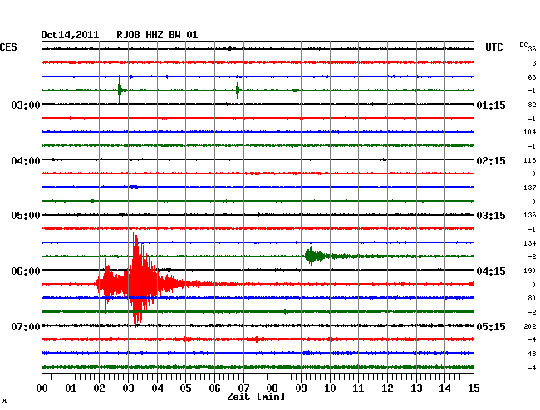Click the large red earthquake waveform peak
Image resolution: width=540 pixels, height=410 pixels.
click(x=138, y=279)
